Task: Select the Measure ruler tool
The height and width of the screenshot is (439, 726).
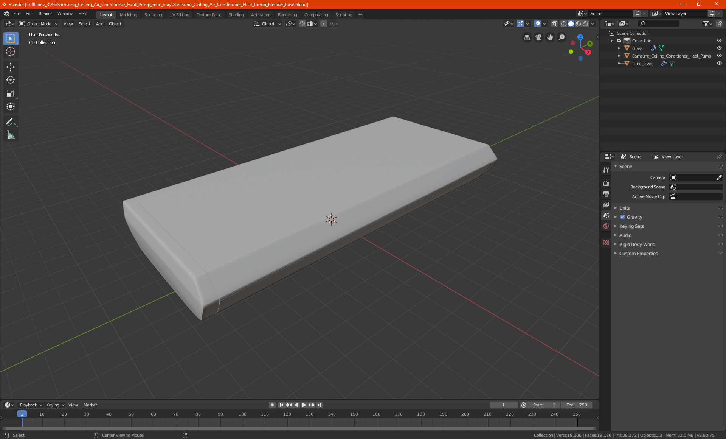Action: (11, 135)
